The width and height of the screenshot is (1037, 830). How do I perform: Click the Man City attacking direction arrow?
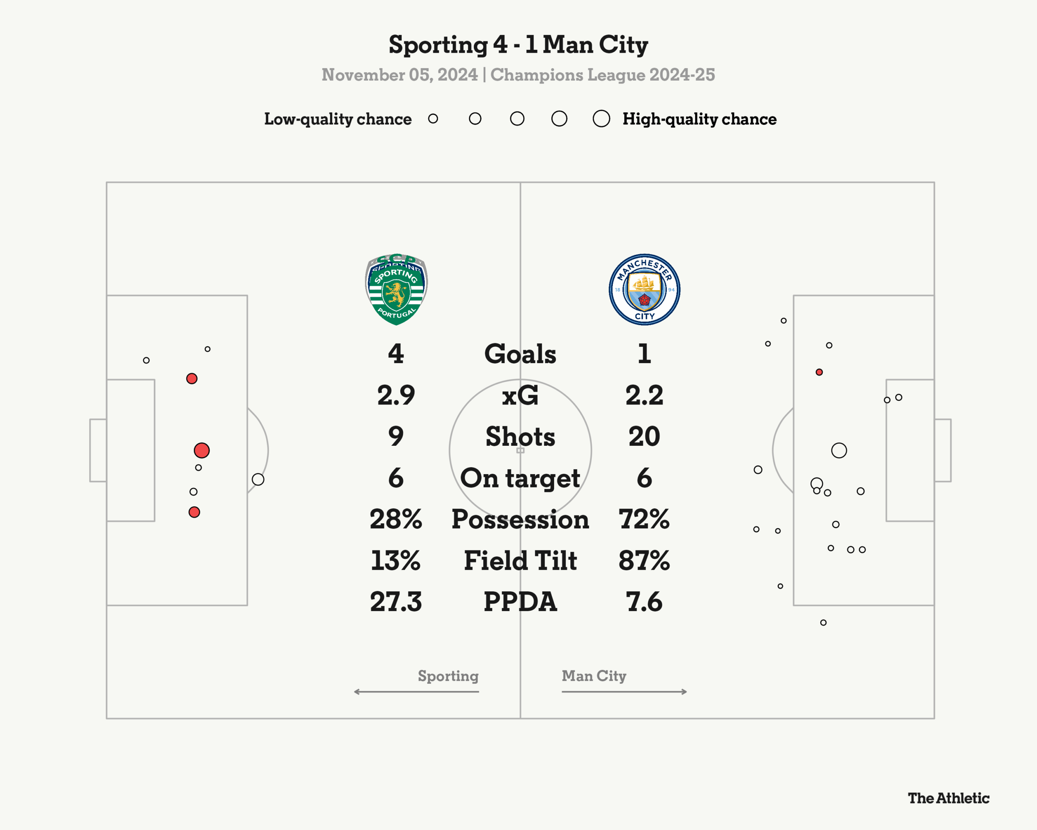click(624, 692)
